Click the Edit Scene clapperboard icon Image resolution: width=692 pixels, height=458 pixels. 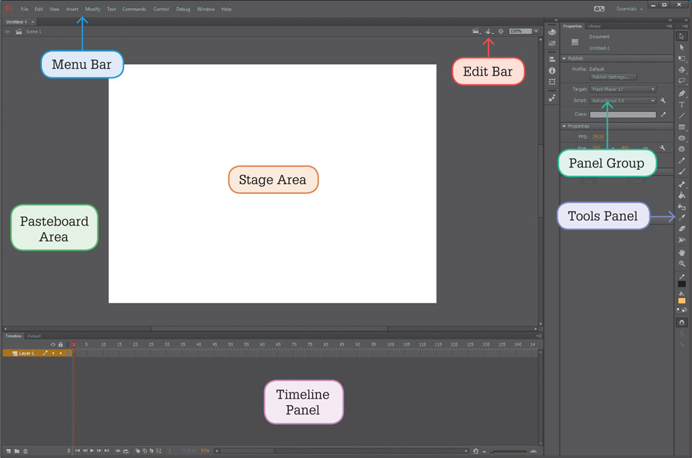476,31
